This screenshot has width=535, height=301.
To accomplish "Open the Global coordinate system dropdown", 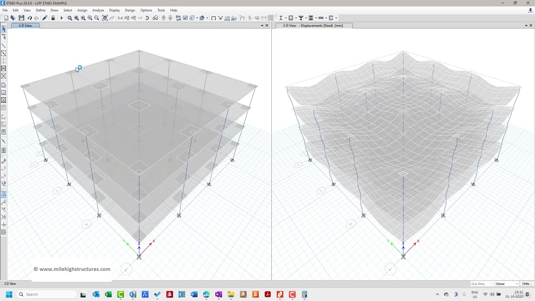I will point(507,284).
